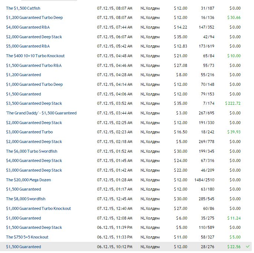Open the $5,000 Guaranteed R&A tournament

28,46
